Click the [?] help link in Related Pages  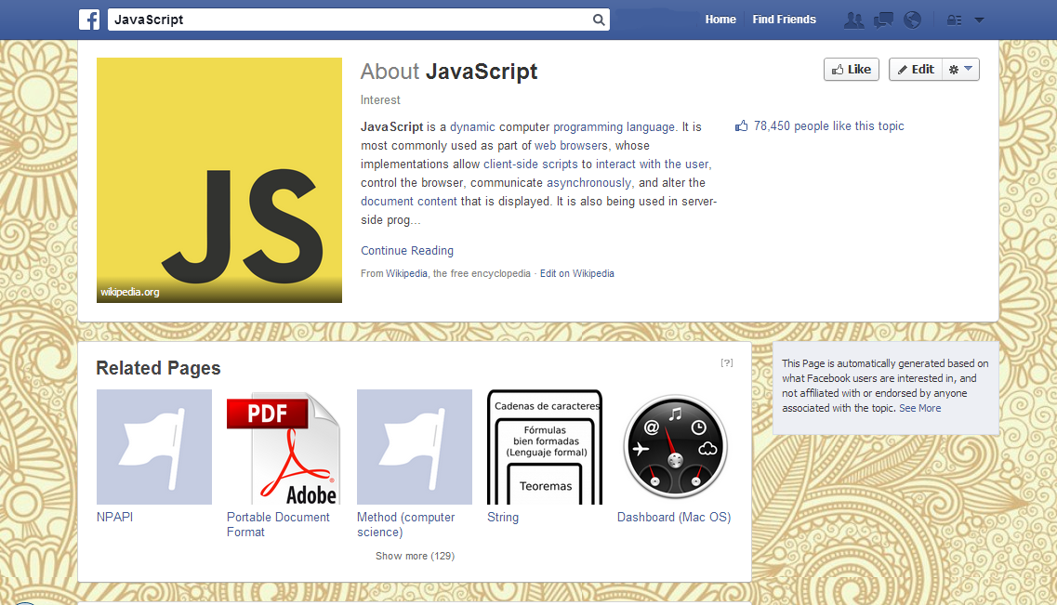point(727,362)
